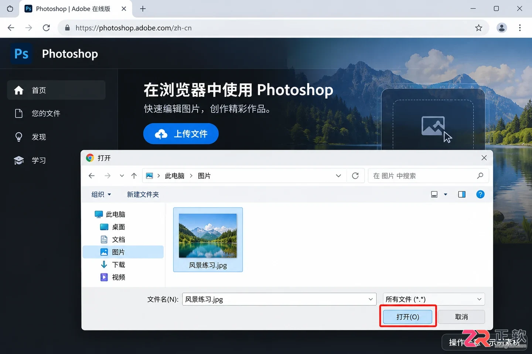Click 打开(O) to open the file
This screenshot has width=532, height=354.
[x=407, y=317]
